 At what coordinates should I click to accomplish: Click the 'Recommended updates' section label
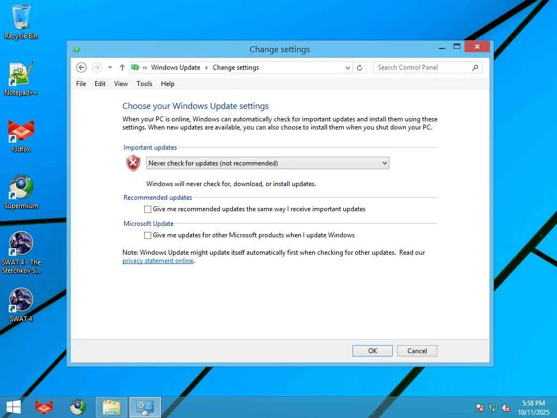click(x=157, y=198)
